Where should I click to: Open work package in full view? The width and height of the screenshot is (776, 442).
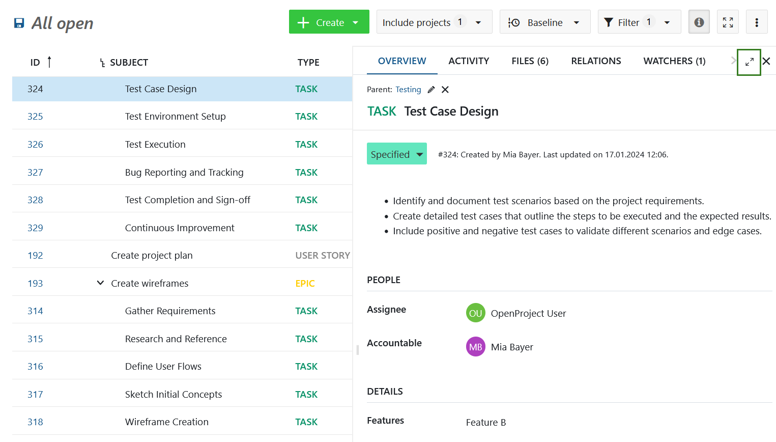point(749,62)
